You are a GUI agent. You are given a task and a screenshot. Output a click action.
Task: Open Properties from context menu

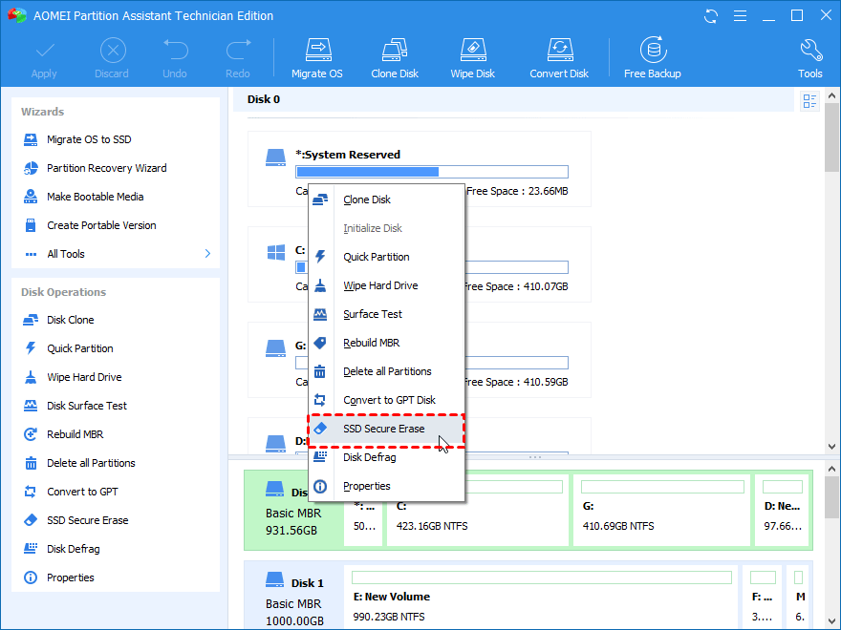[386, 486]
